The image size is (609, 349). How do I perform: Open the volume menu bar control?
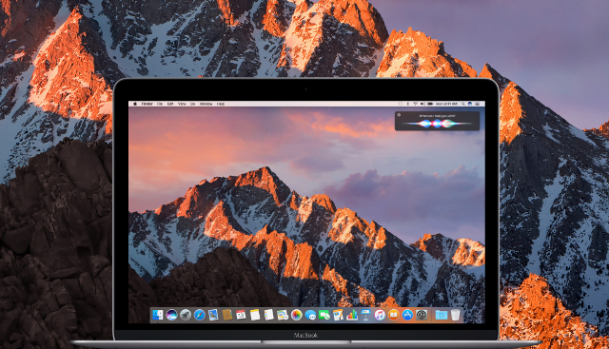(x=422, y=104)
